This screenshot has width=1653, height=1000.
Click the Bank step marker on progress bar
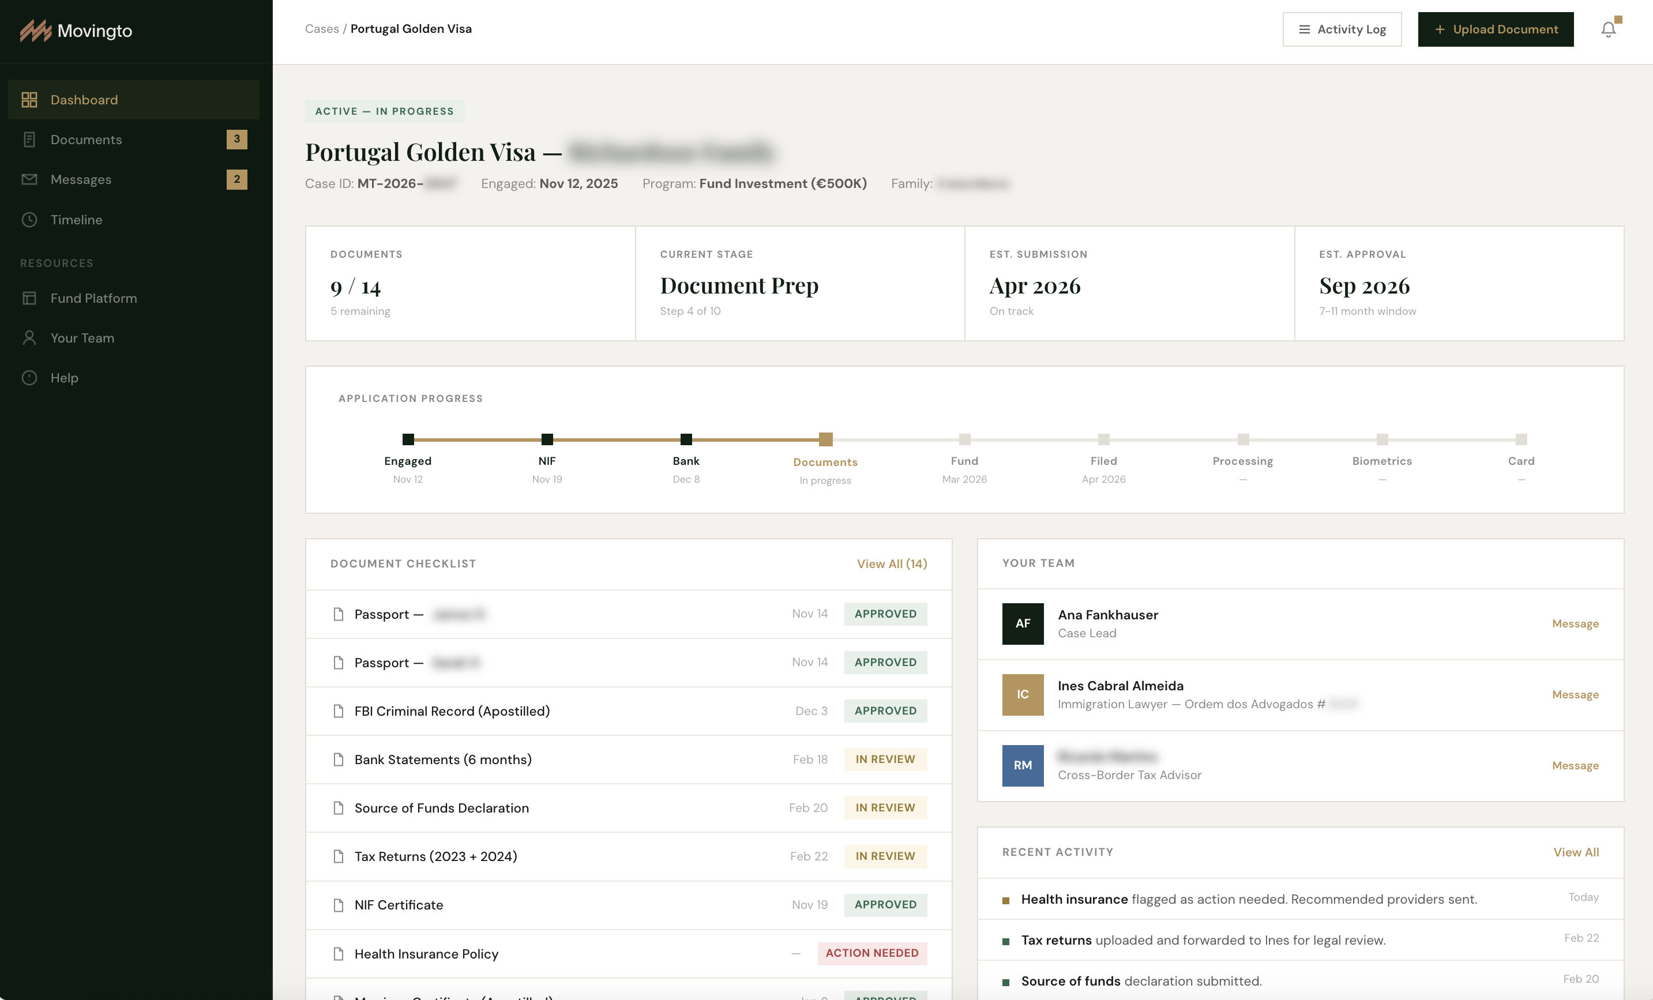point(686,440)
